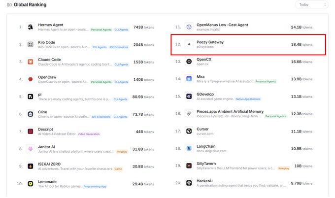Click the Cline app icon
Screen dimensions: 335x198
[x=31, y=114]
